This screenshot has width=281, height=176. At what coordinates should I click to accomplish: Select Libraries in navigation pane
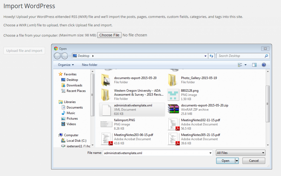pyautogui.click(x=70, y=102)
